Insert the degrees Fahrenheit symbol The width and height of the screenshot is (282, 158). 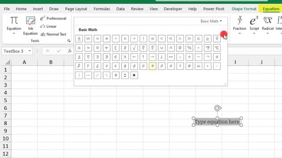click(x=208, y=48)
